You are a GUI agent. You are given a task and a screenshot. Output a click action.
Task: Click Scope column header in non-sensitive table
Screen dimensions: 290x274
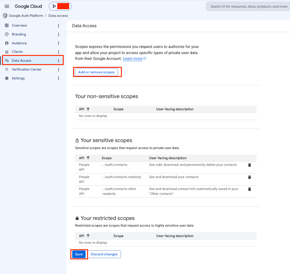tap(118, 109)
